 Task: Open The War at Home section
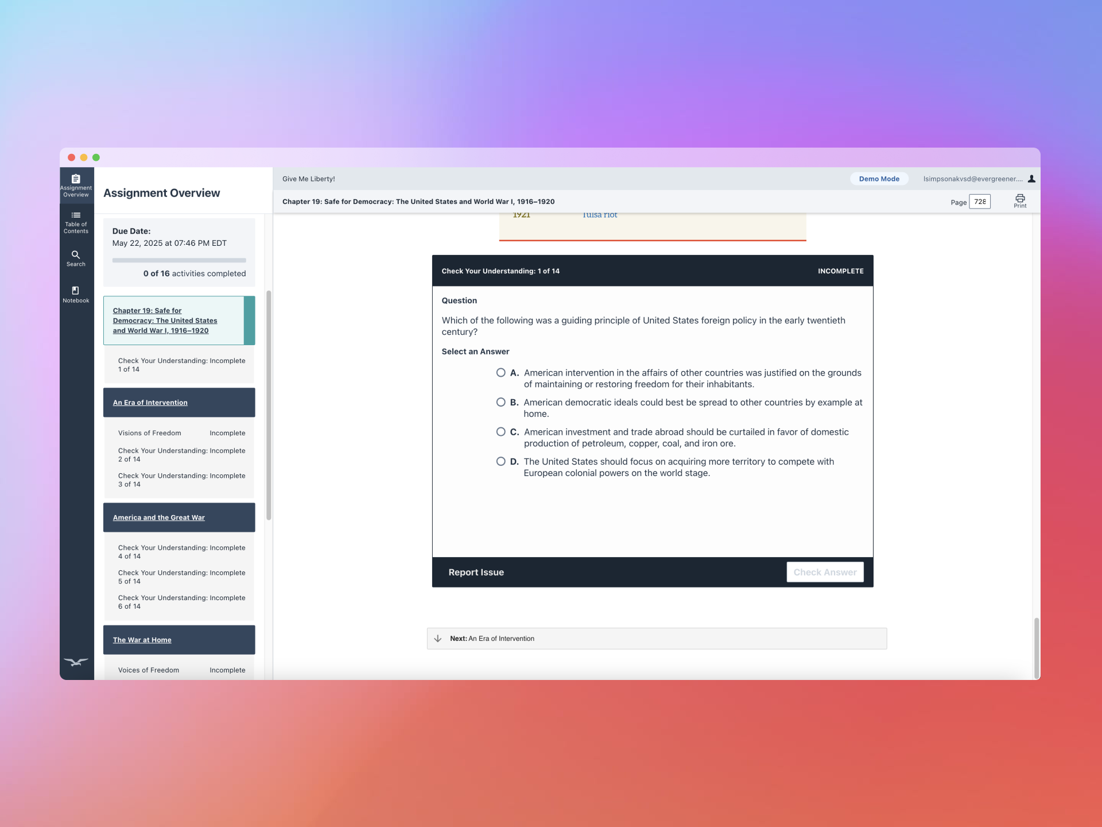coord(142,640)
